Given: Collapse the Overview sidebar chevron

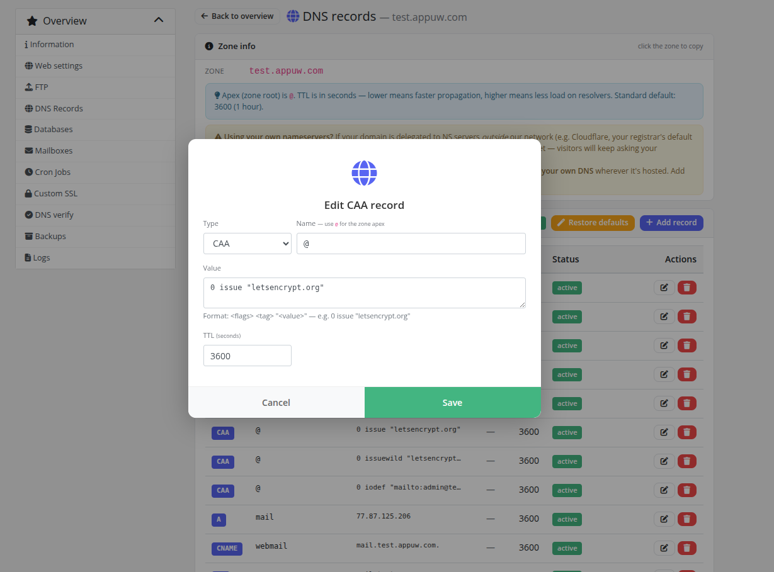Looking at the screenshot, I should [x=159, y=20].
